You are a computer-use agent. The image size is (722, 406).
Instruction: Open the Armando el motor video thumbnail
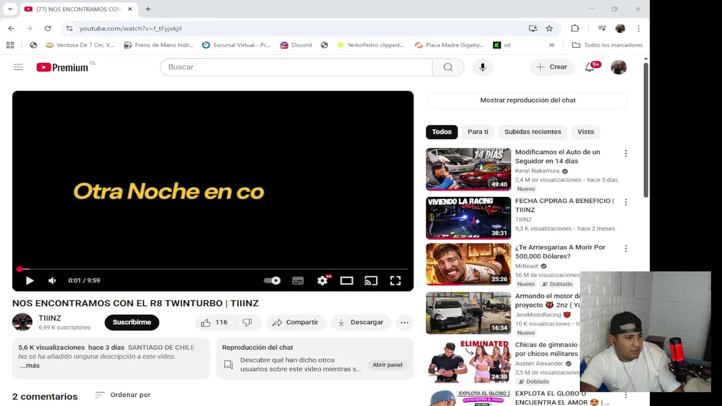pos(468,313)
